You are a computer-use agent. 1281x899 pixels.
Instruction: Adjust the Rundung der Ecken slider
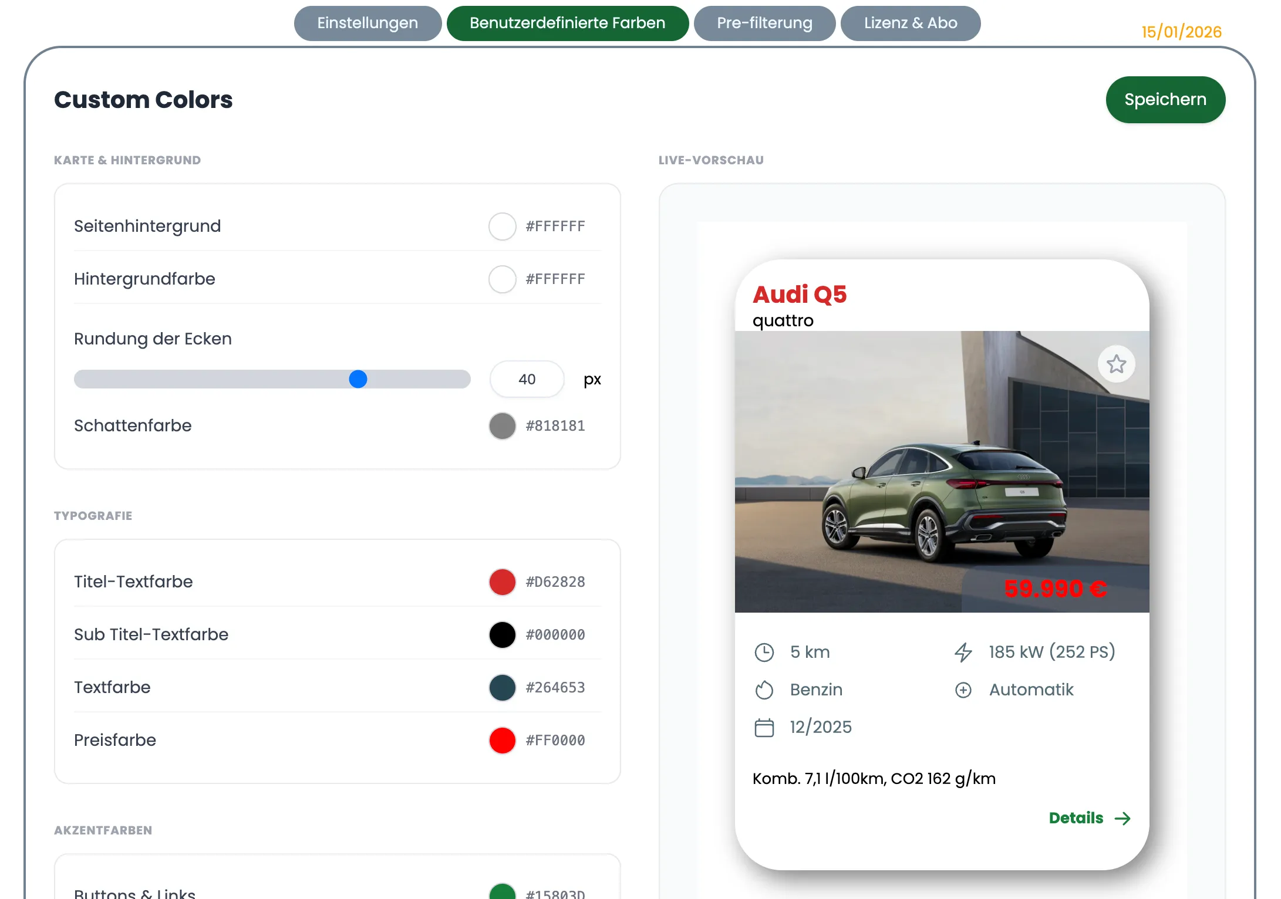(358, 380)
